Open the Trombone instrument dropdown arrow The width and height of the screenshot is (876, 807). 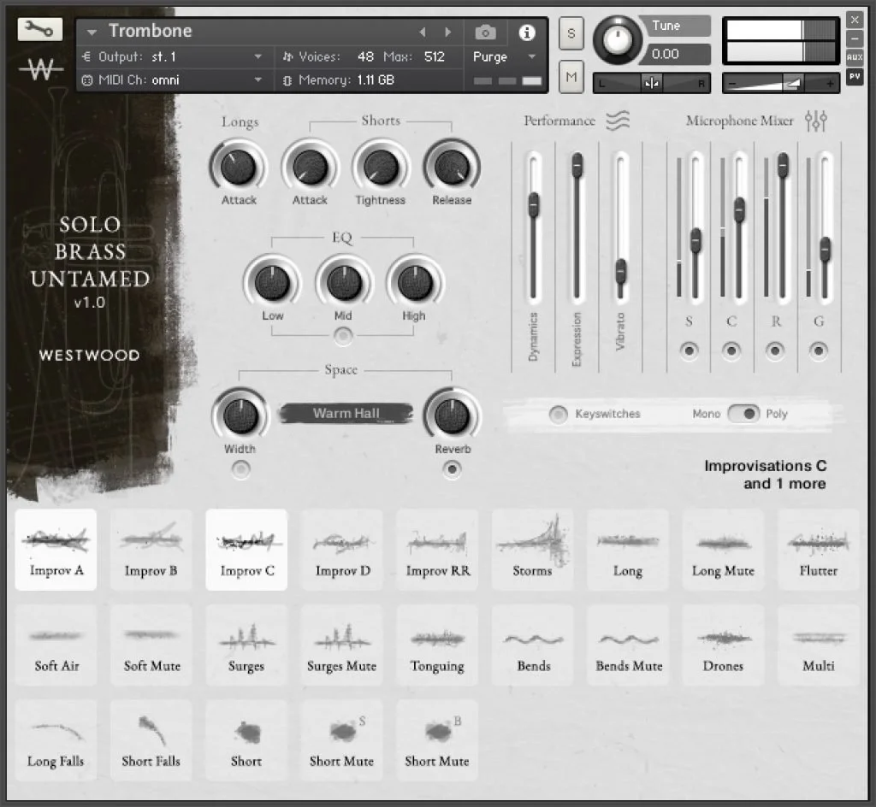92,32
